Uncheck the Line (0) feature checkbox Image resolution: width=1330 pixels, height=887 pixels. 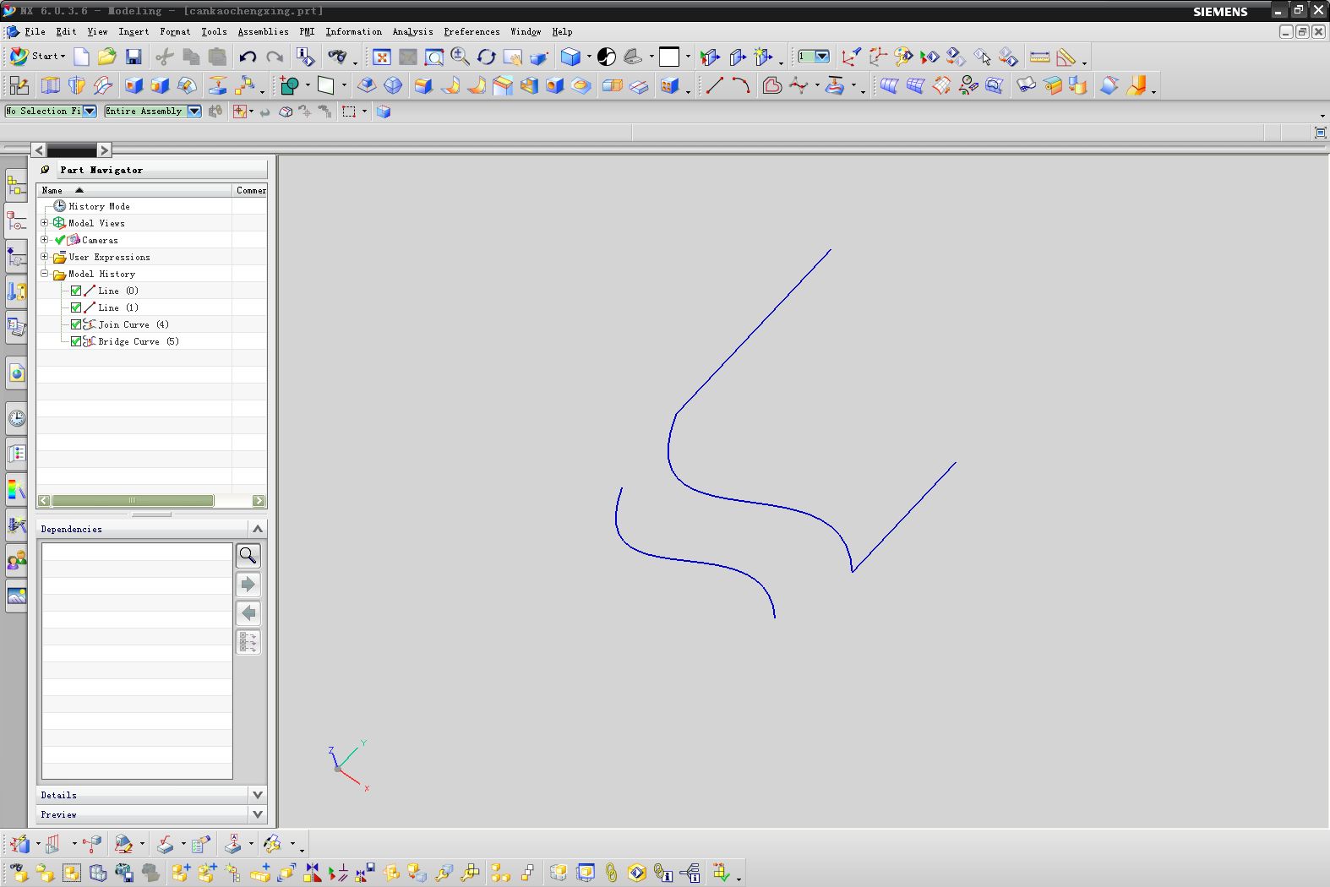tap(76, 291)
